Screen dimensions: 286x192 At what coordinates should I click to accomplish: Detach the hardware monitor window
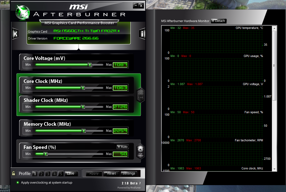[218, 21]
